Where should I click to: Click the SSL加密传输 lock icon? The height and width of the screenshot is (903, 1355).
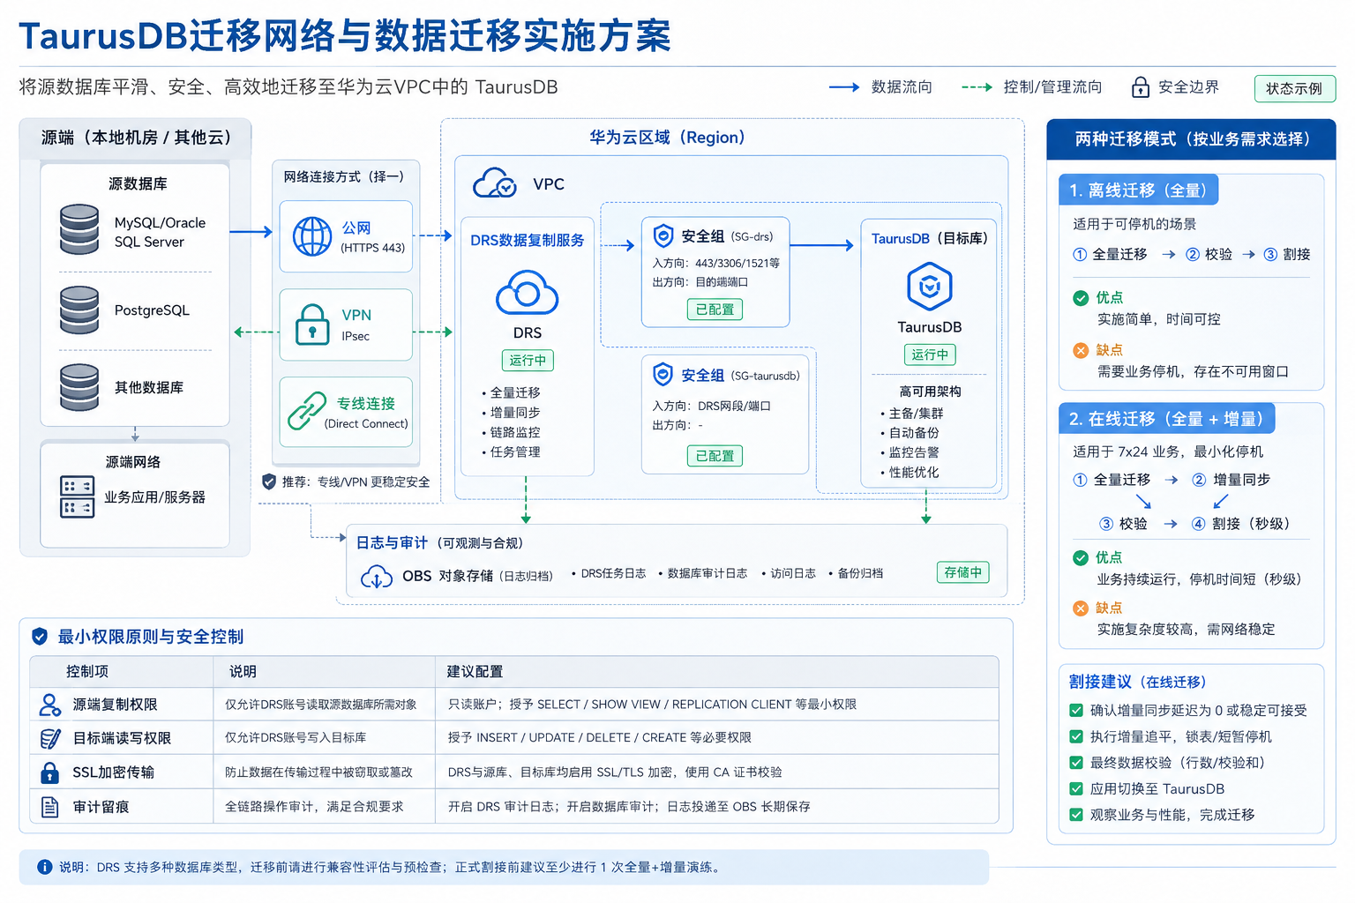(x=50, y=772)
